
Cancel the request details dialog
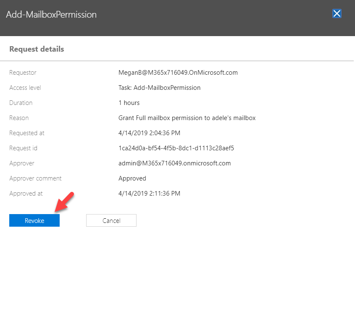pos(111,220)
